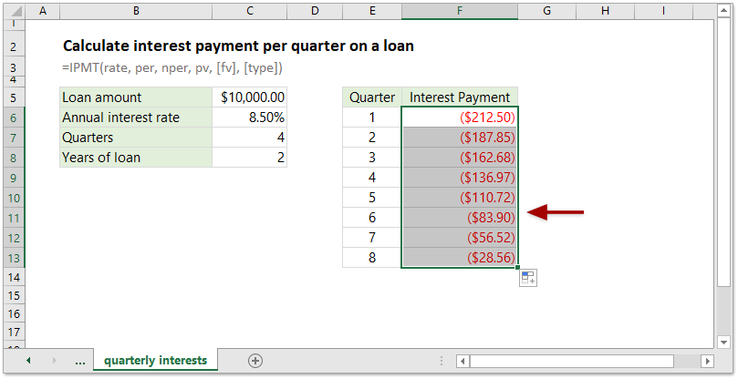
Task: Switch to quarterly interests sheet tab
Action: point(155,361)
